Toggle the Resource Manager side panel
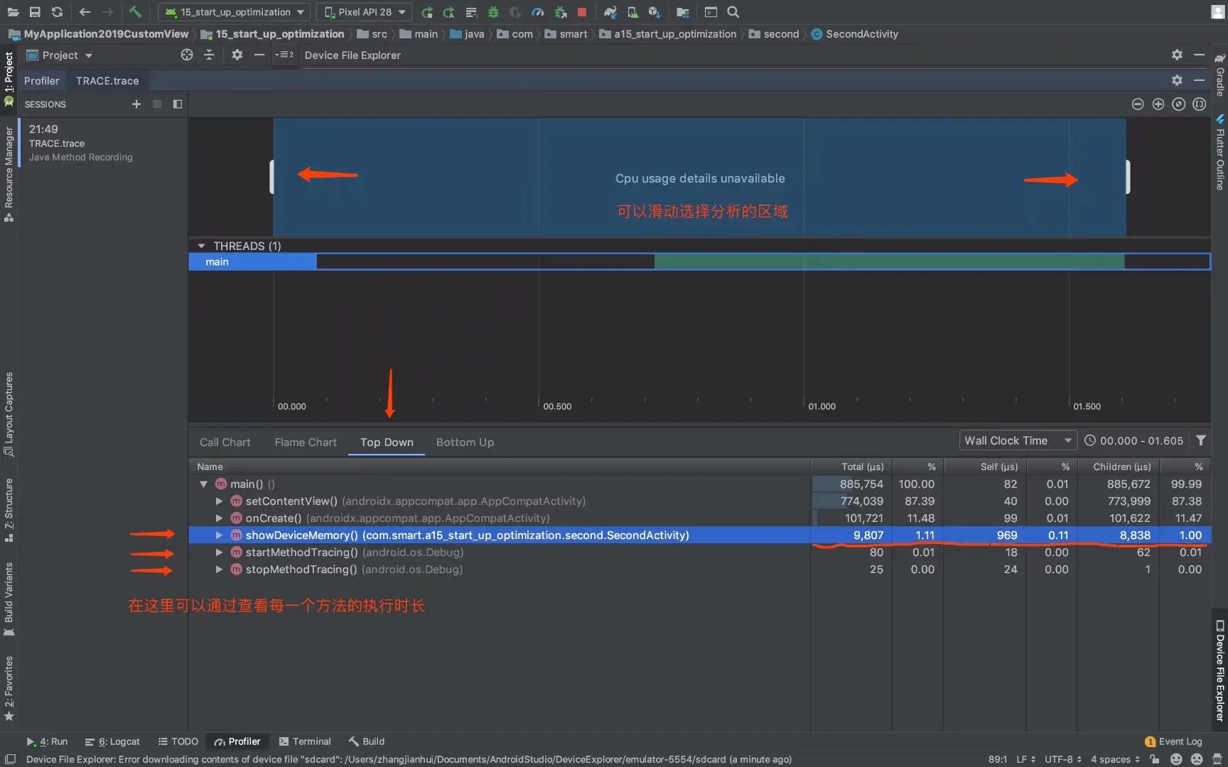This screenshot has height=767, width=1228. point(9,174)
